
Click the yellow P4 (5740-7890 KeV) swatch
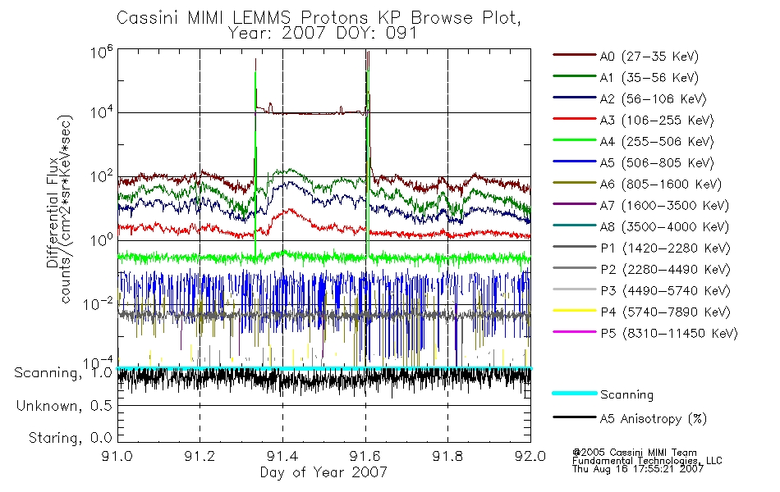575,311
